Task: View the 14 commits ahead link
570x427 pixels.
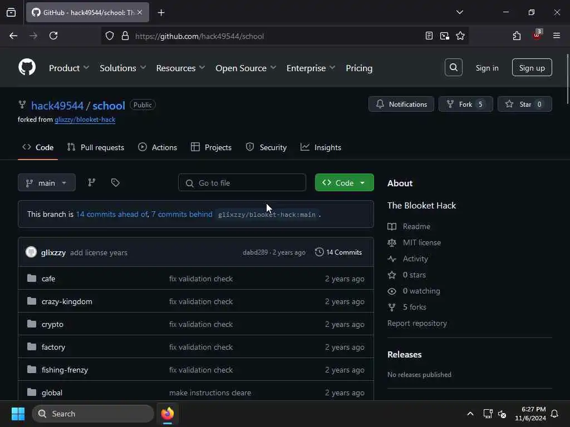Action: 112,214
